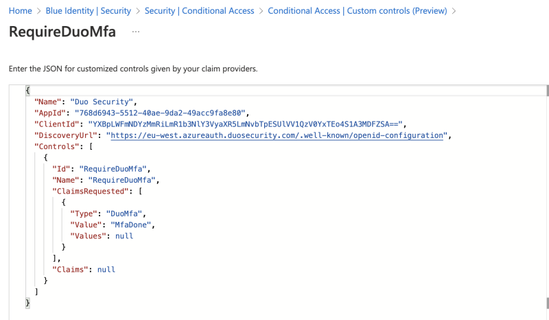Click the "Controls" array opening line
The height and width of the screenshot is (320, 549).
point(63,146)
